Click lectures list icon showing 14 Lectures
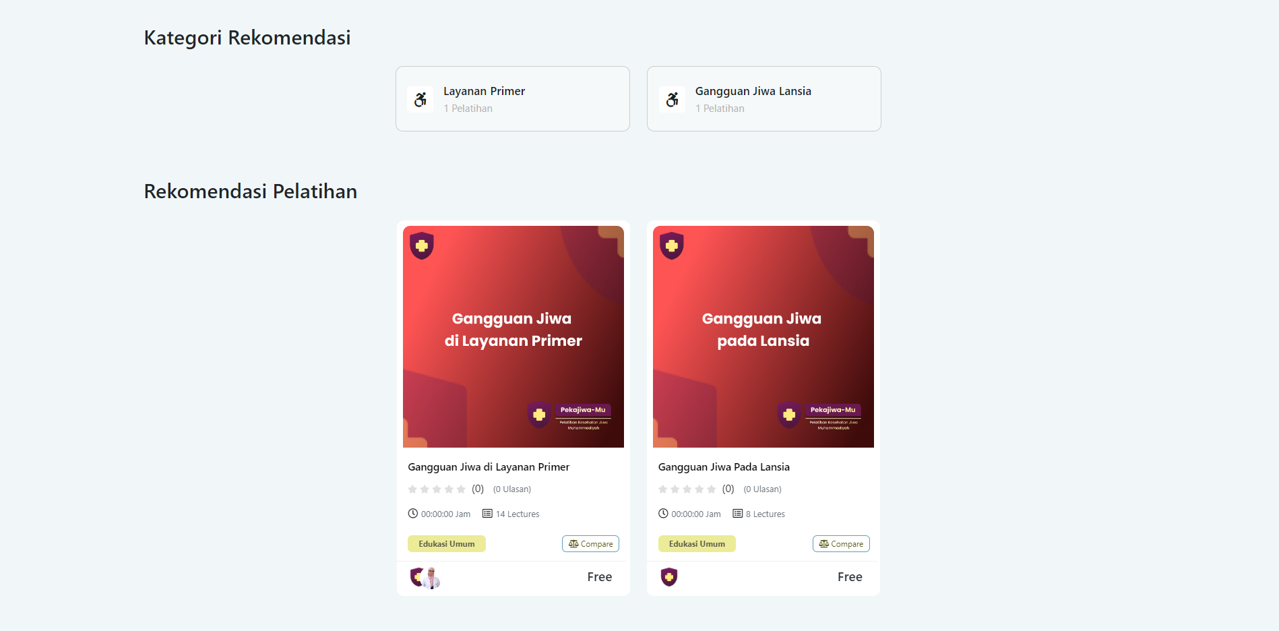Image resolution: width=1279 pixels, height=631 pixels. (487, 514)
